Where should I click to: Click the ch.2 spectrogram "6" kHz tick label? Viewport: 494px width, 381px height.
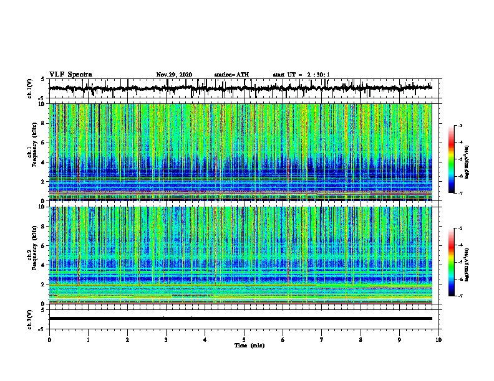pyautogui.click(x=43, y=245)
